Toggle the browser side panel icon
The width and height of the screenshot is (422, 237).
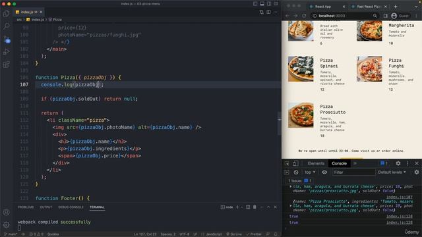385,16
